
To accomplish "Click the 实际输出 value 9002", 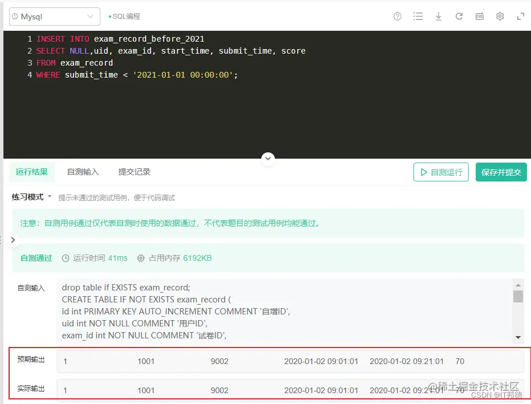I will 220,390.
